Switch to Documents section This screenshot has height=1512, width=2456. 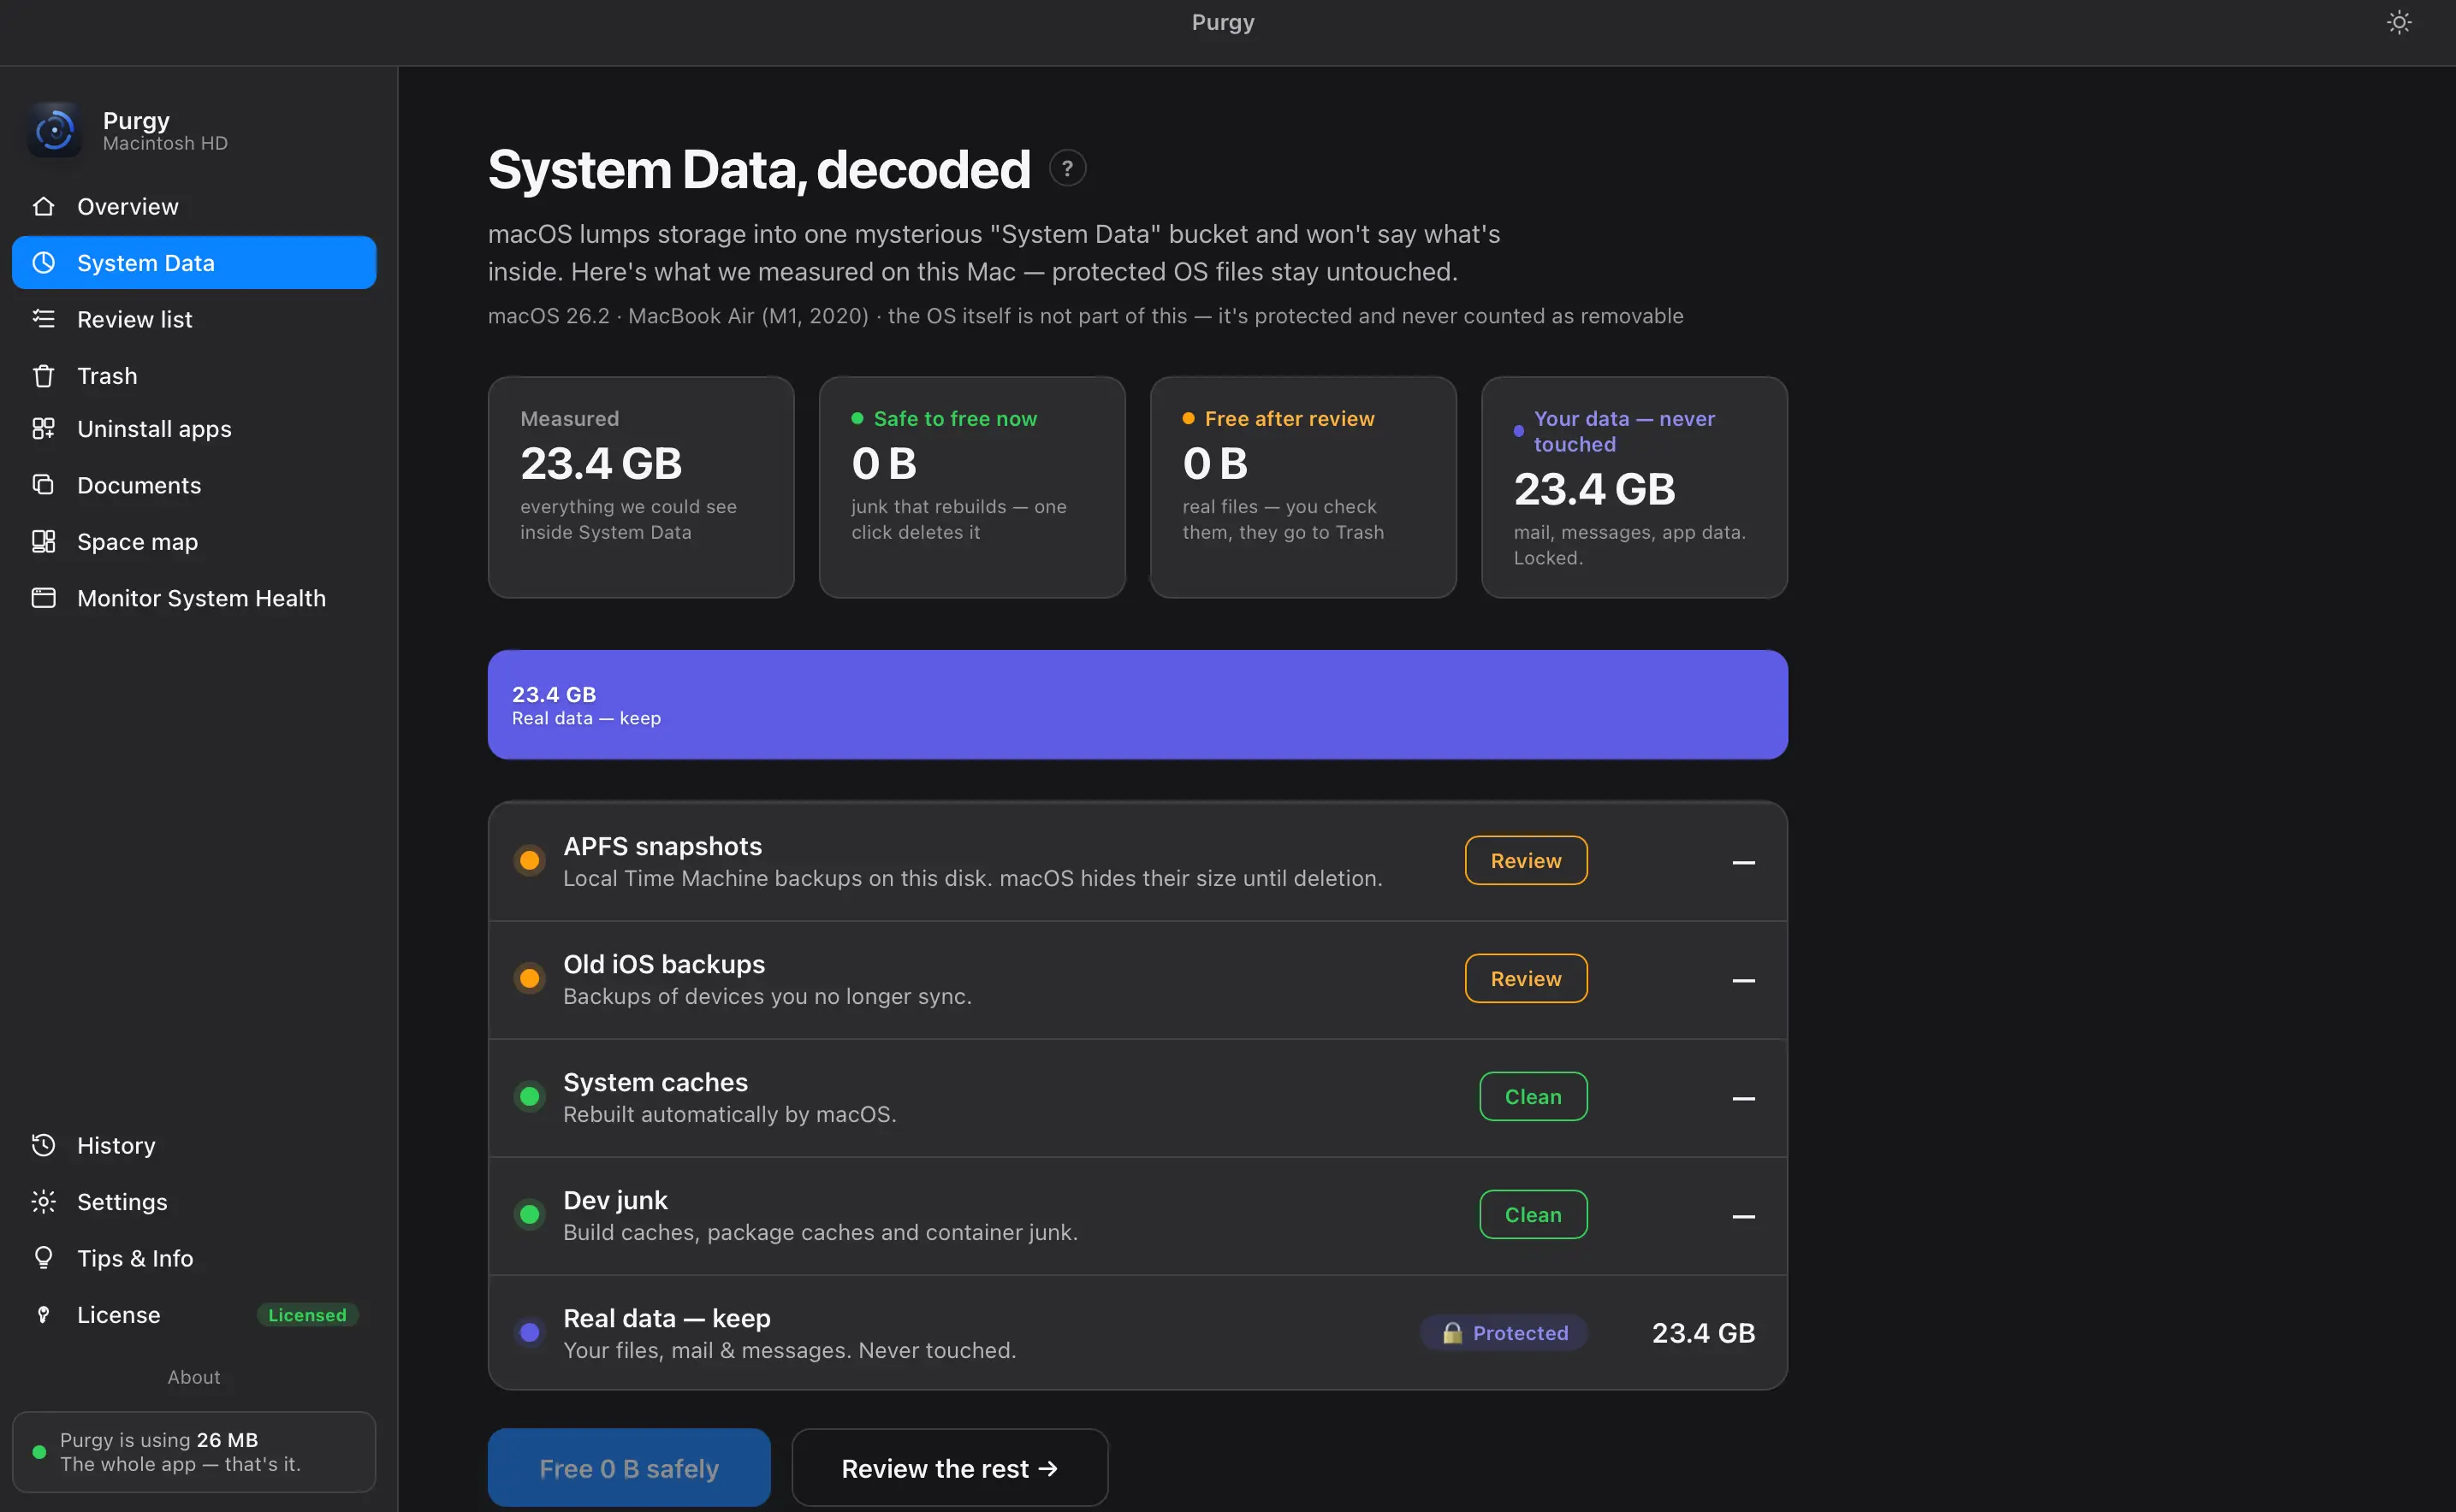point(194,485)
